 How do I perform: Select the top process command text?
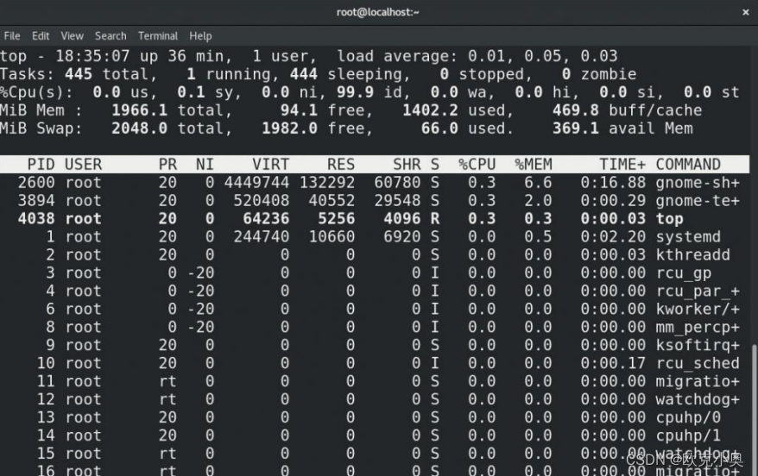[670, 219]
